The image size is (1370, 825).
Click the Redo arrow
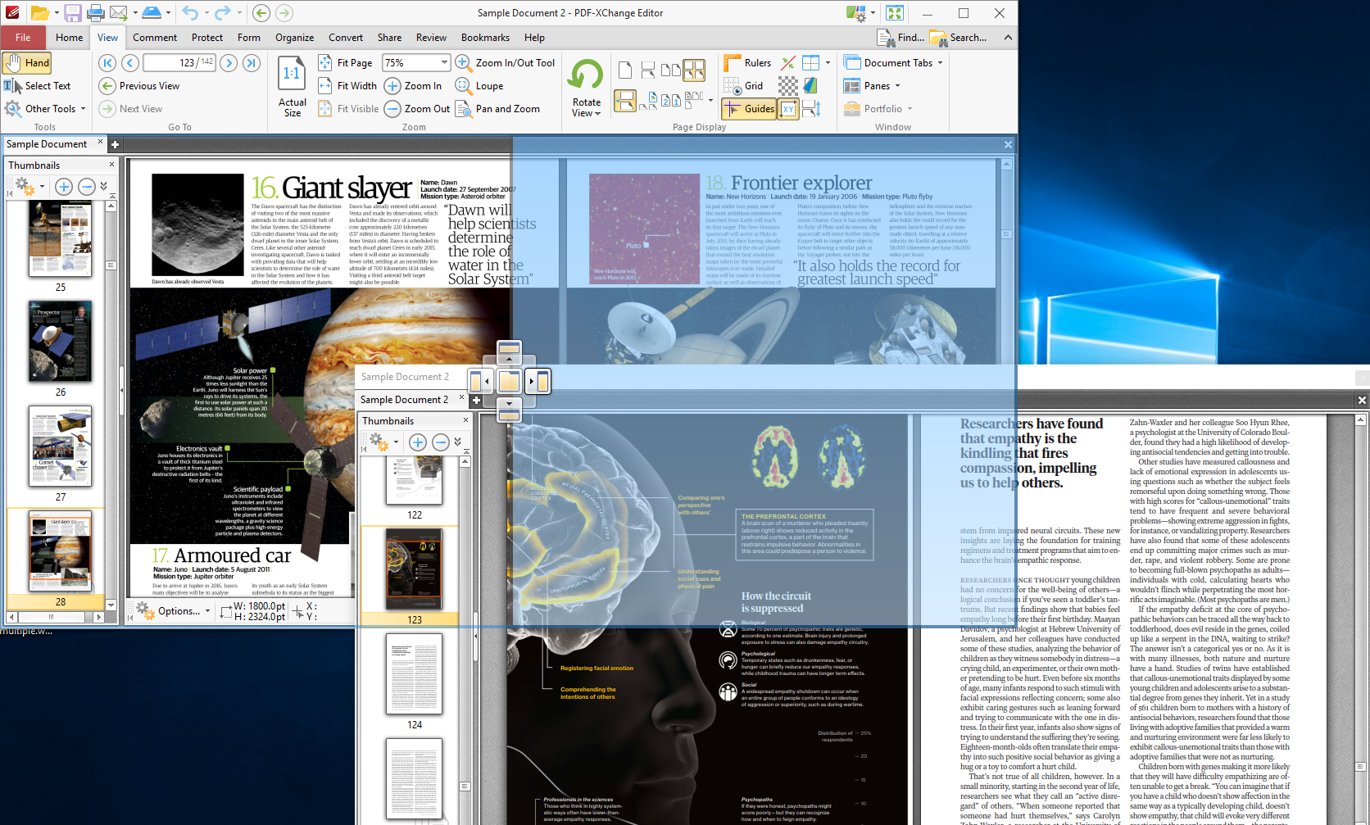pyautogui.click(x=222, y=12)
